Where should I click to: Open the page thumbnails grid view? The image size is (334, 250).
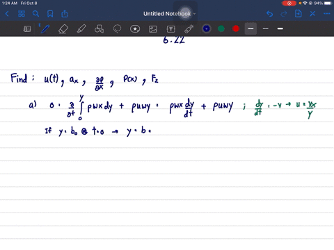(x=22, y=14)
